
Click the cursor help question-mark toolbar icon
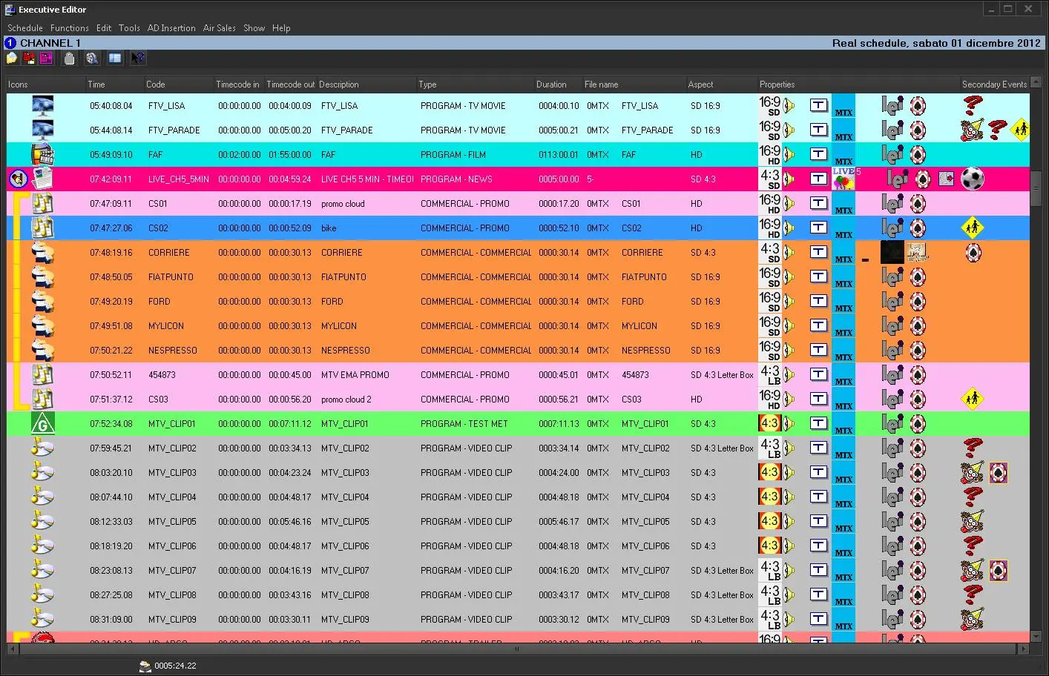[x=138, y=58]
